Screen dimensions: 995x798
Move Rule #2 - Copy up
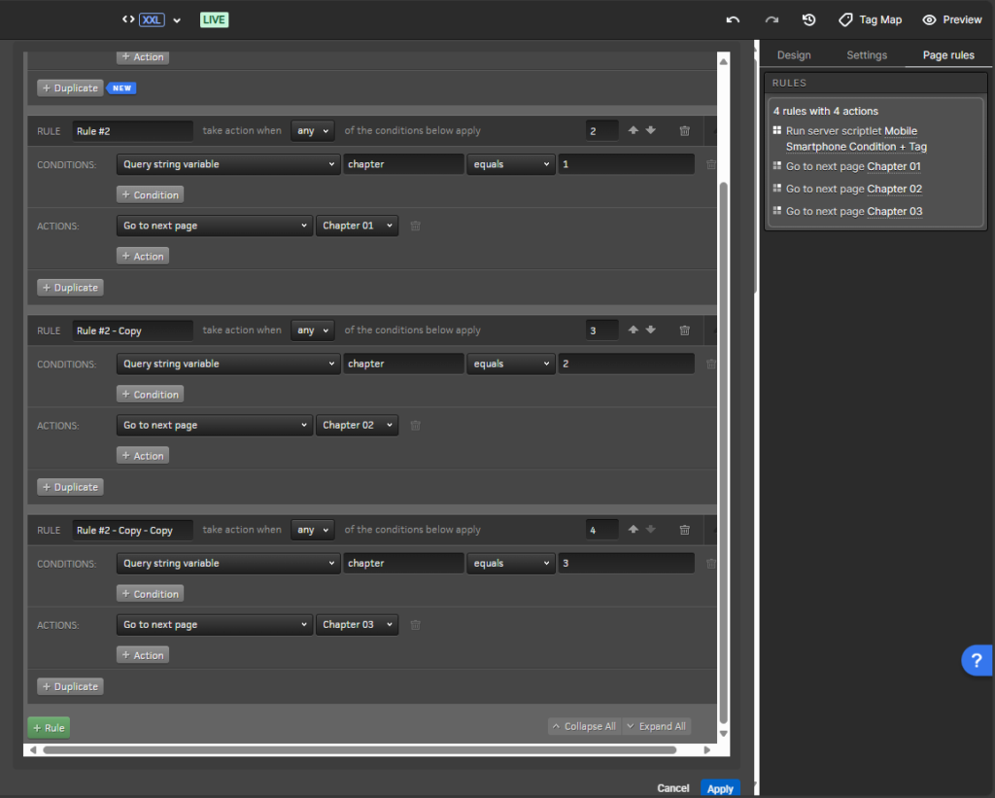point(634,330)
